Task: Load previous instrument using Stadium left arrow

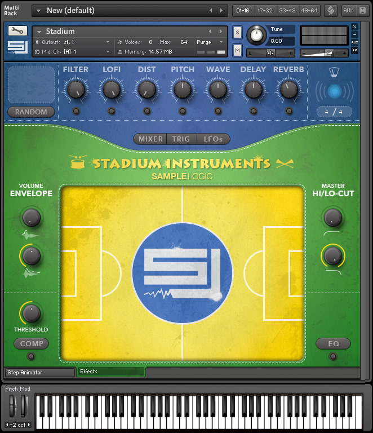Action: pos(211,31)
